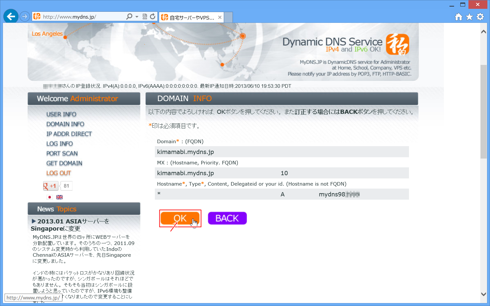Click the Compatibility View icon
Viewport: 490px width, 306px height.
click(x=145, y=16)
